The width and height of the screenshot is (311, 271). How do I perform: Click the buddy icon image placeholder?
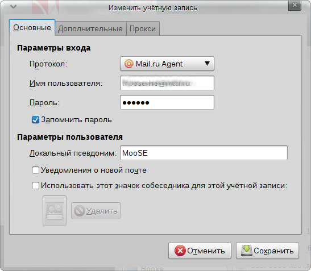(55, 211)
